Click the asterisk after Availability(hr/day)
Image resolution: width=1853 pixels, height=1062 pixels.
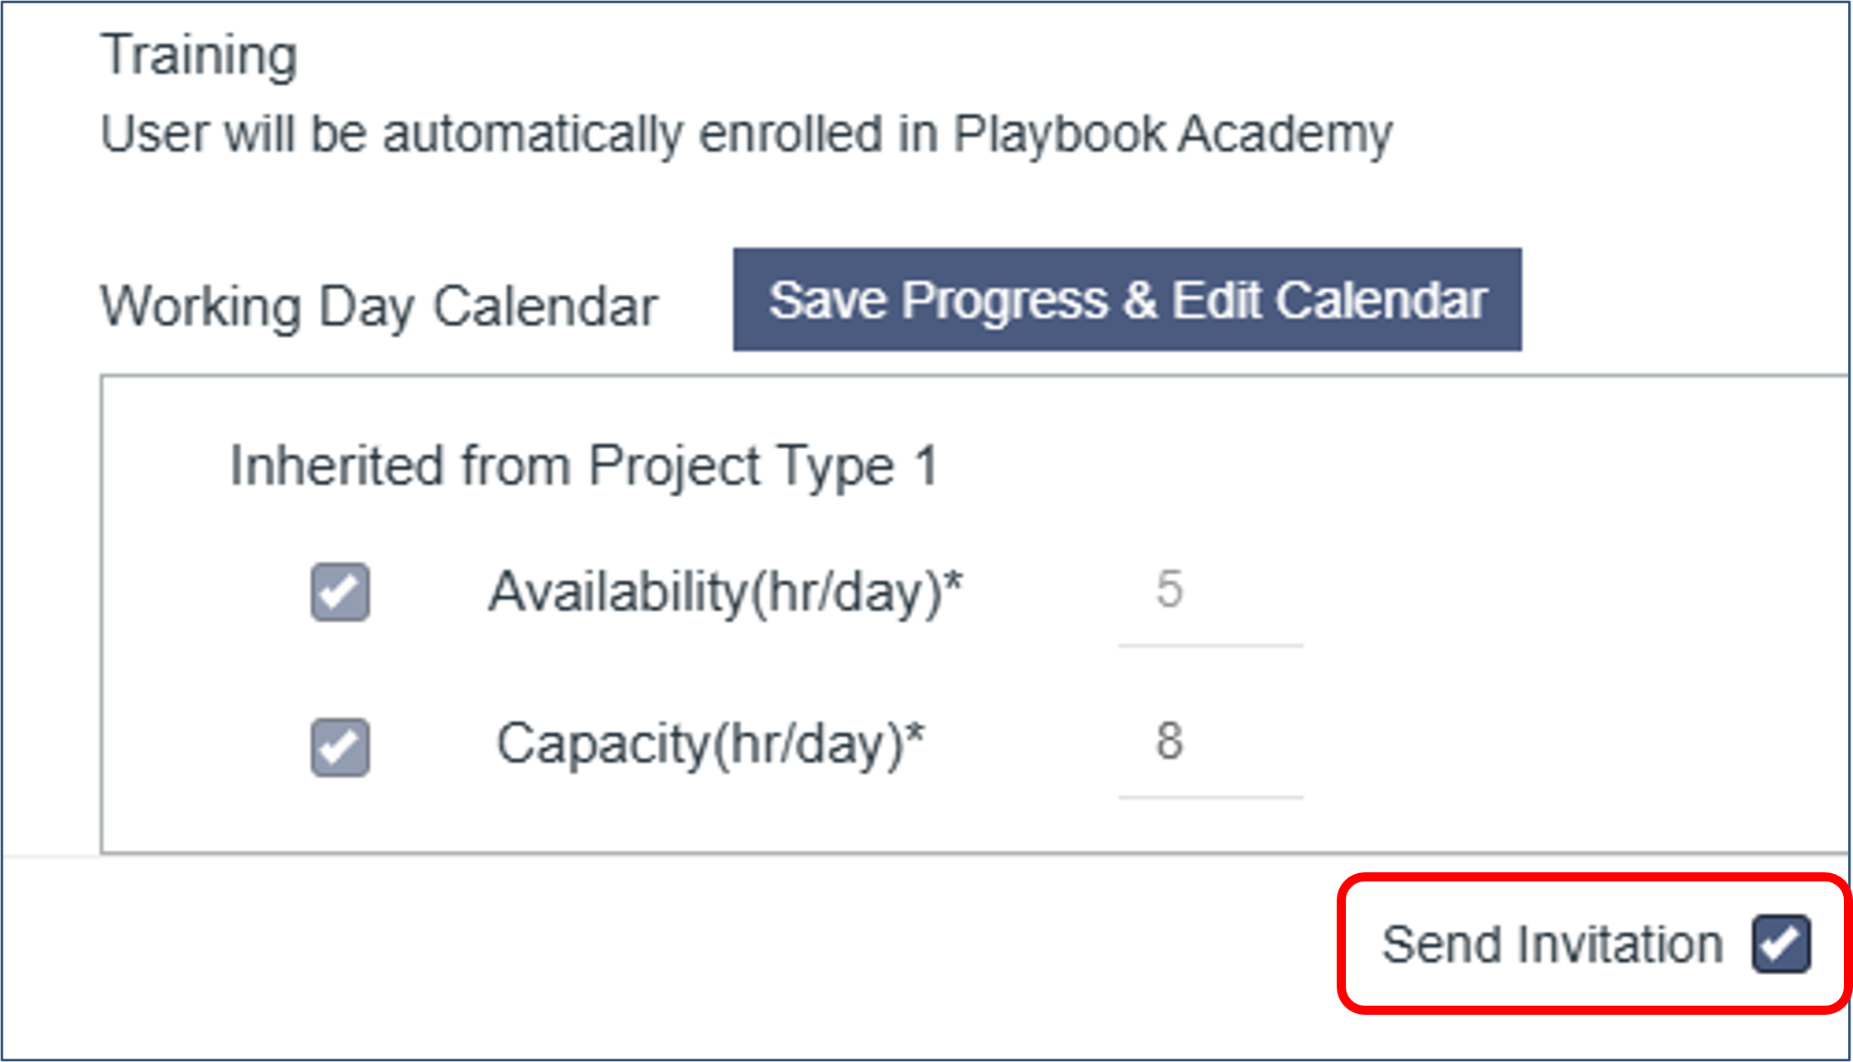point(954,582)
